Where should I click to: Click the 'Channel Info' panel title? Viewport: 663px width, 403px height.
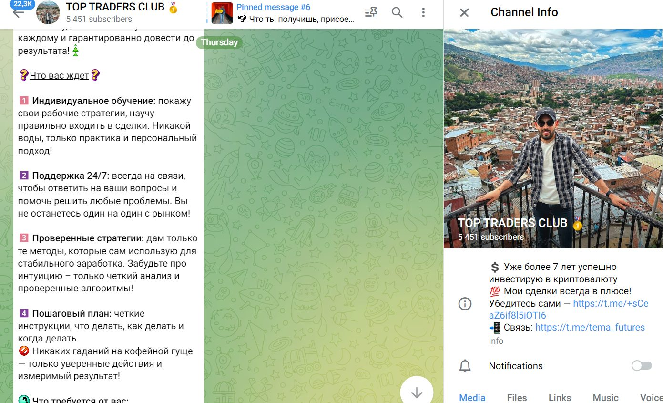tap(524, 12)
